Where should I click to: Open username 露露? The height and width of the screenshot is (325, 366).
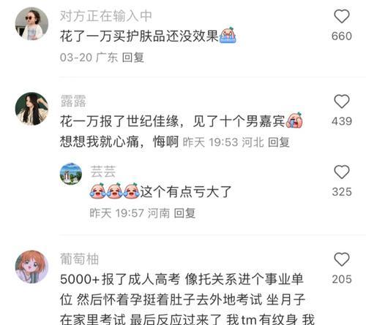(73, 101)
